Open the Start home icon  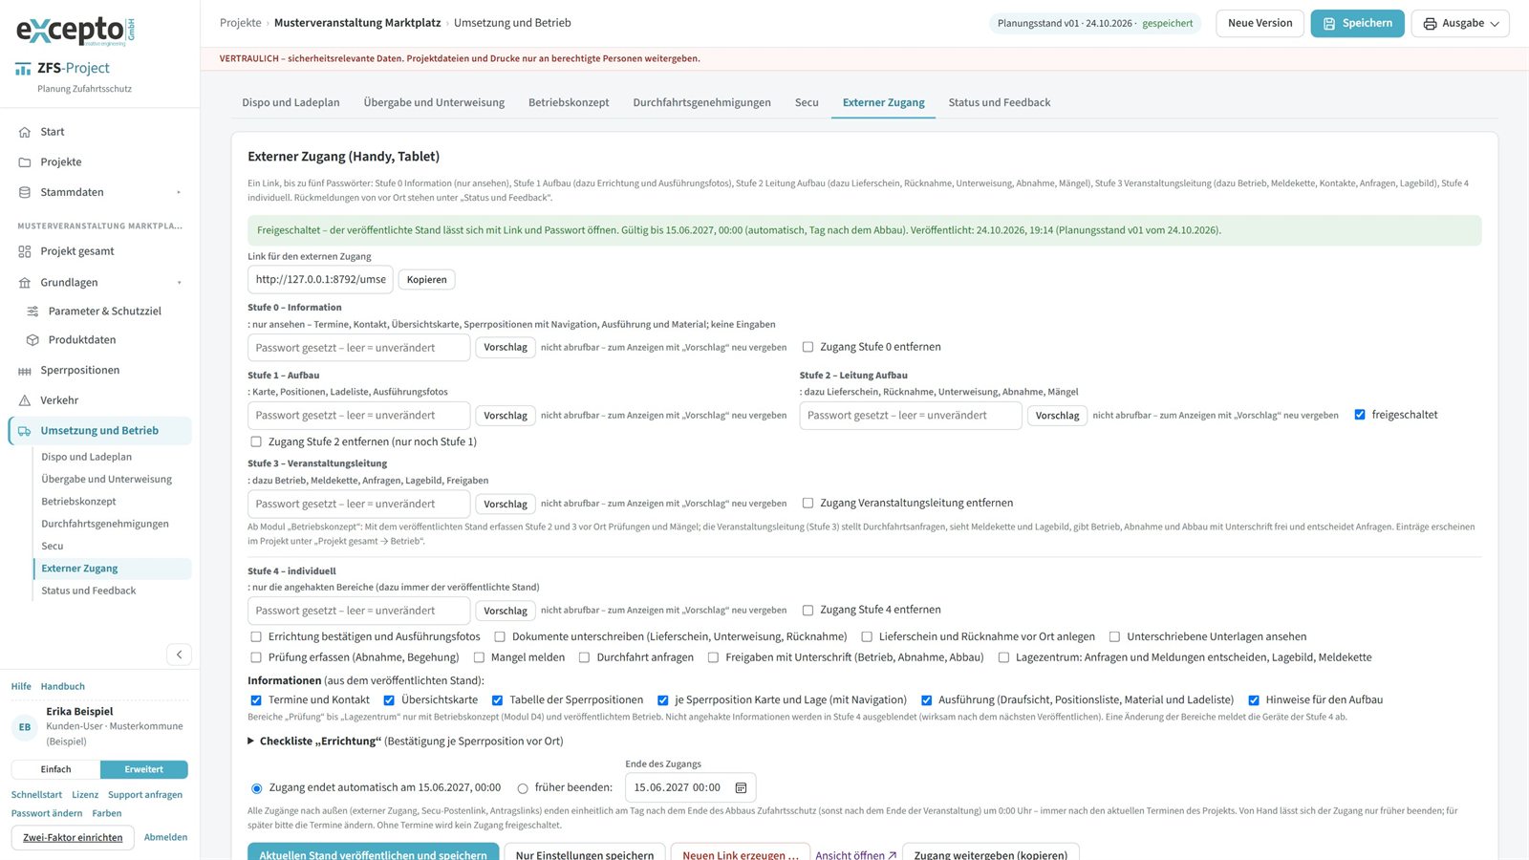pyautogui.click(x=25, y=132)
